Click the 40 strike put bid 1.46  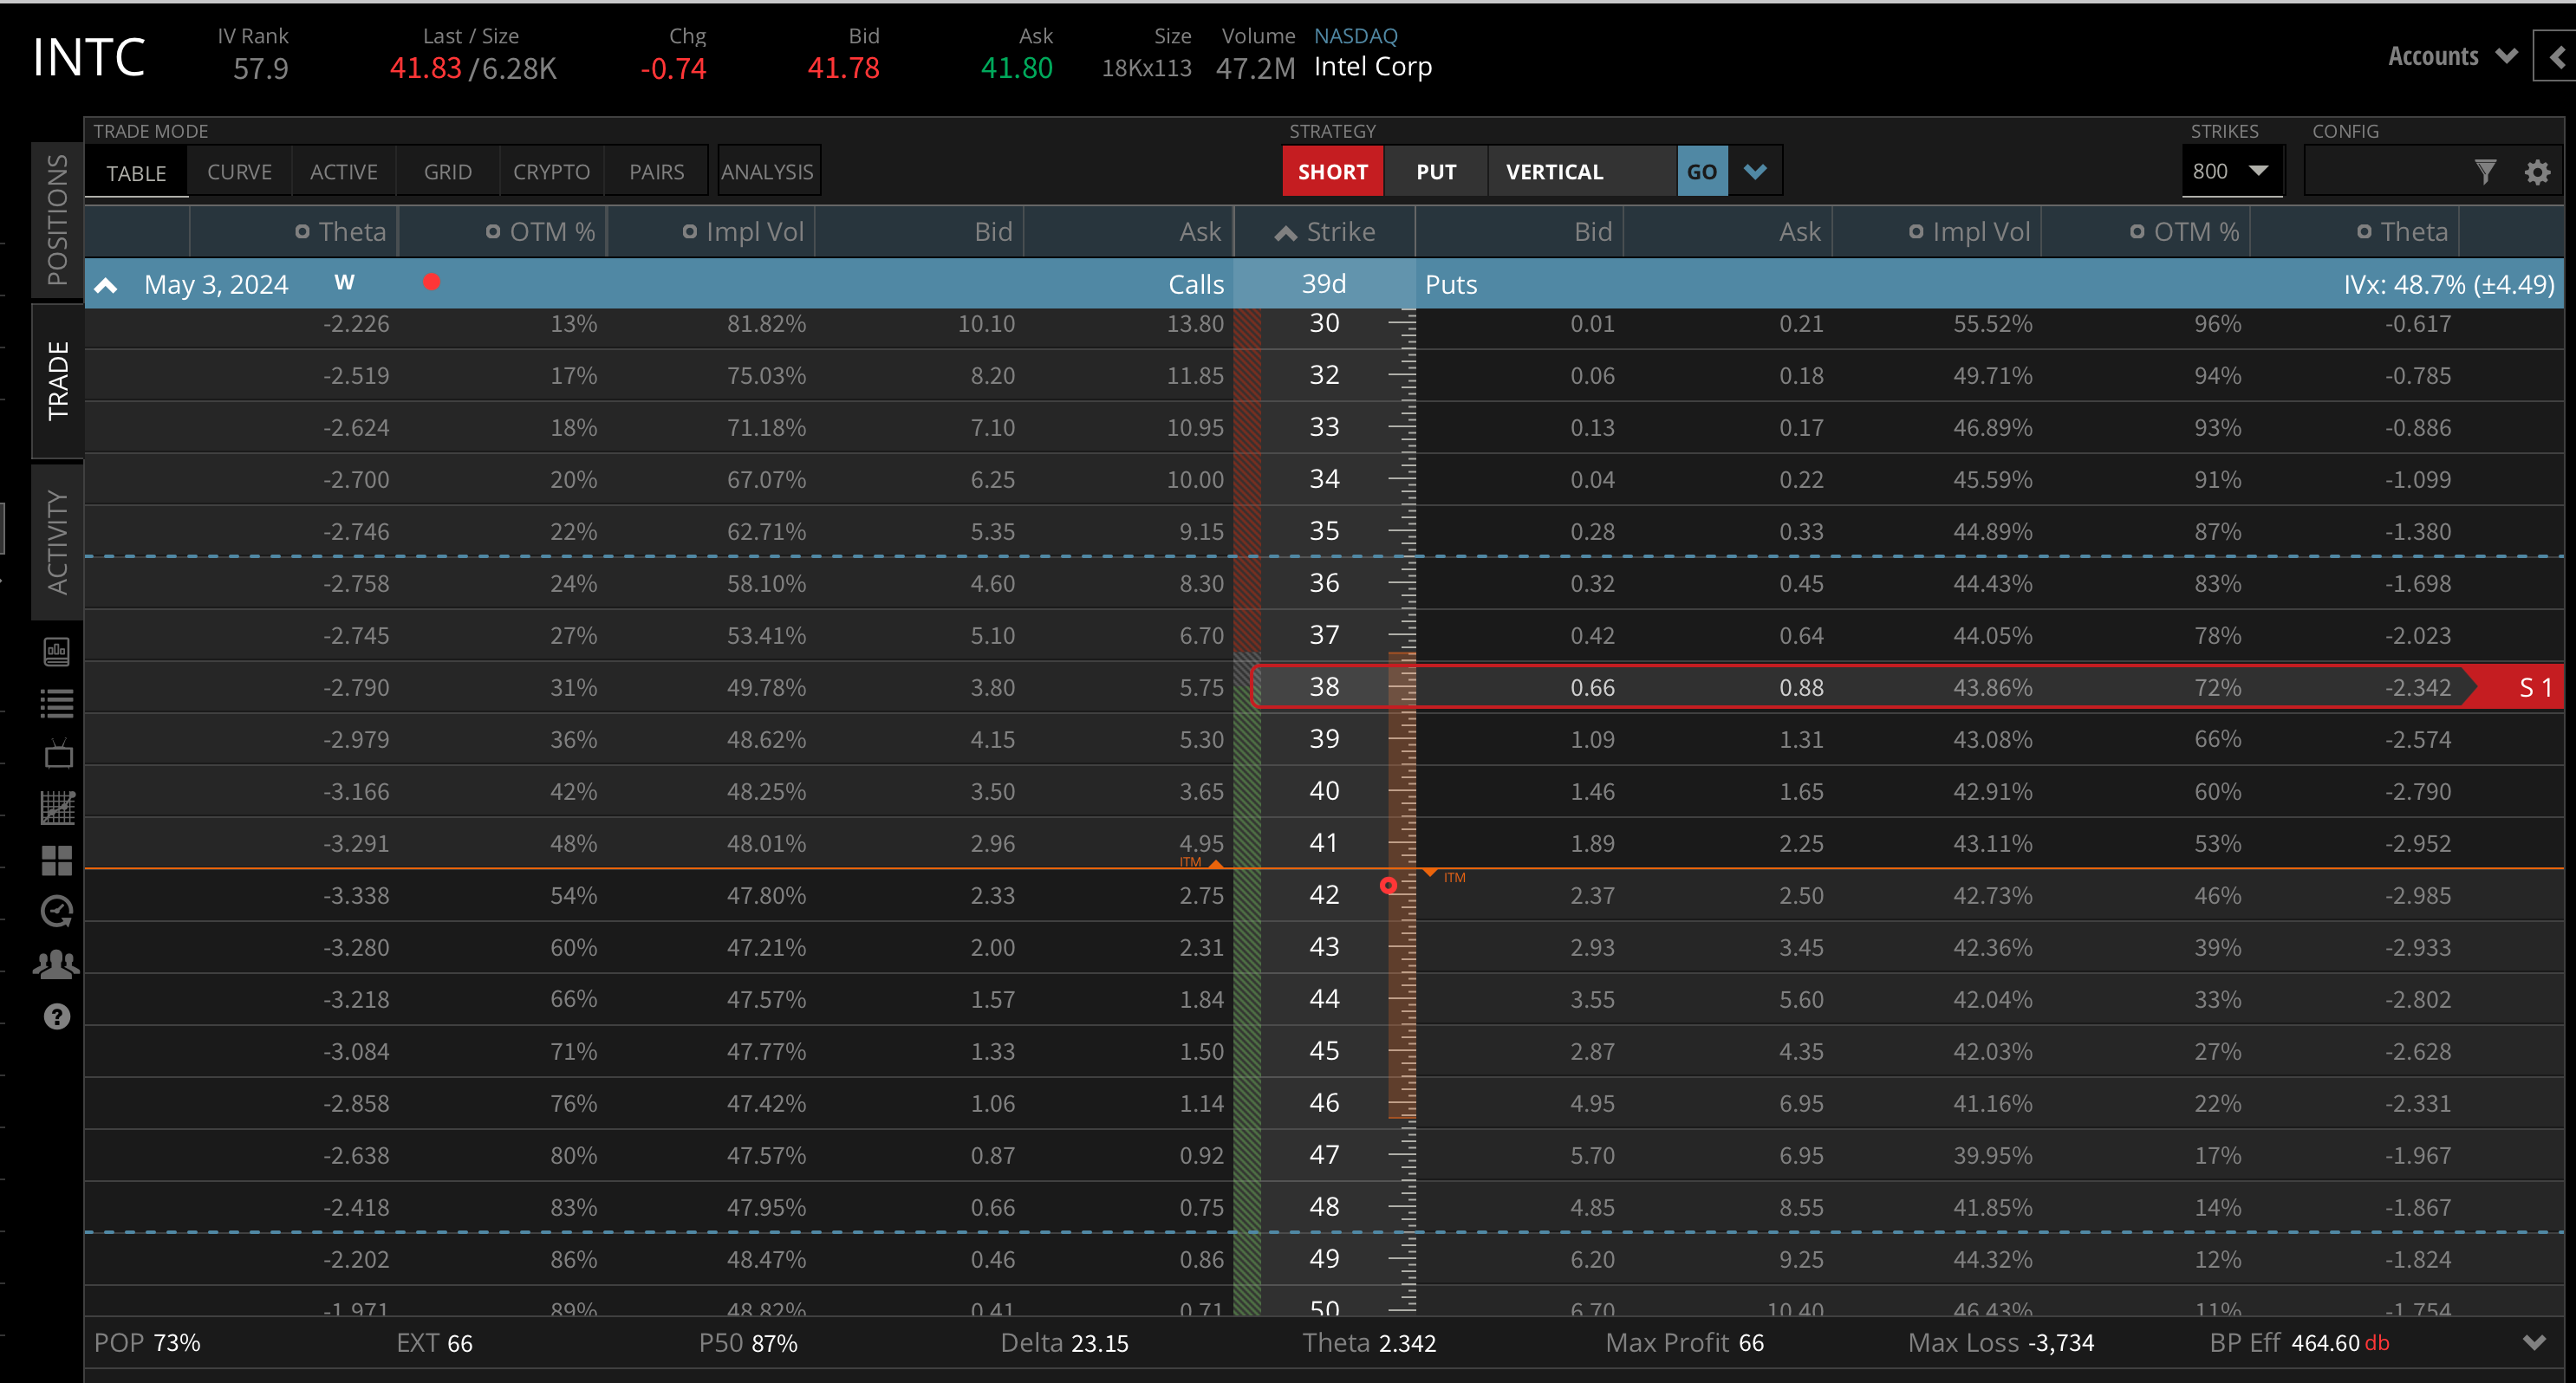pos(1591,792)
